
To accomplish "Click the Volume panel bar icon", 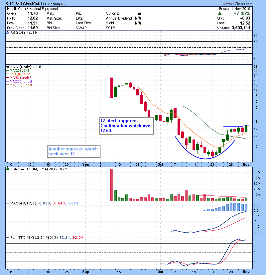I will click(x=8, y=169).
